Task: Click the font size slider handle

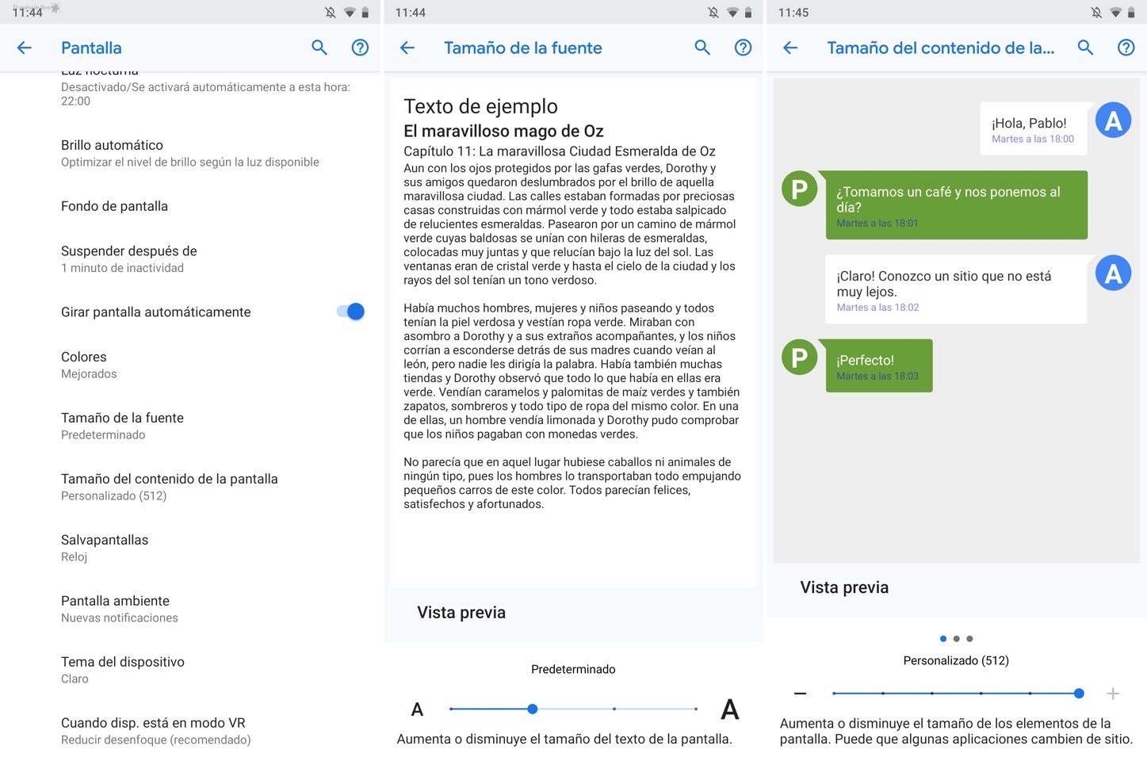Action: click(533, 709)
